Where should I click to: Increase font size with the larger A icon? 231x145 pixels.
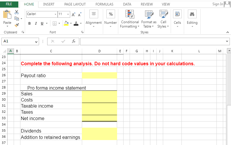pyautogui.click(x=73, y=14)
